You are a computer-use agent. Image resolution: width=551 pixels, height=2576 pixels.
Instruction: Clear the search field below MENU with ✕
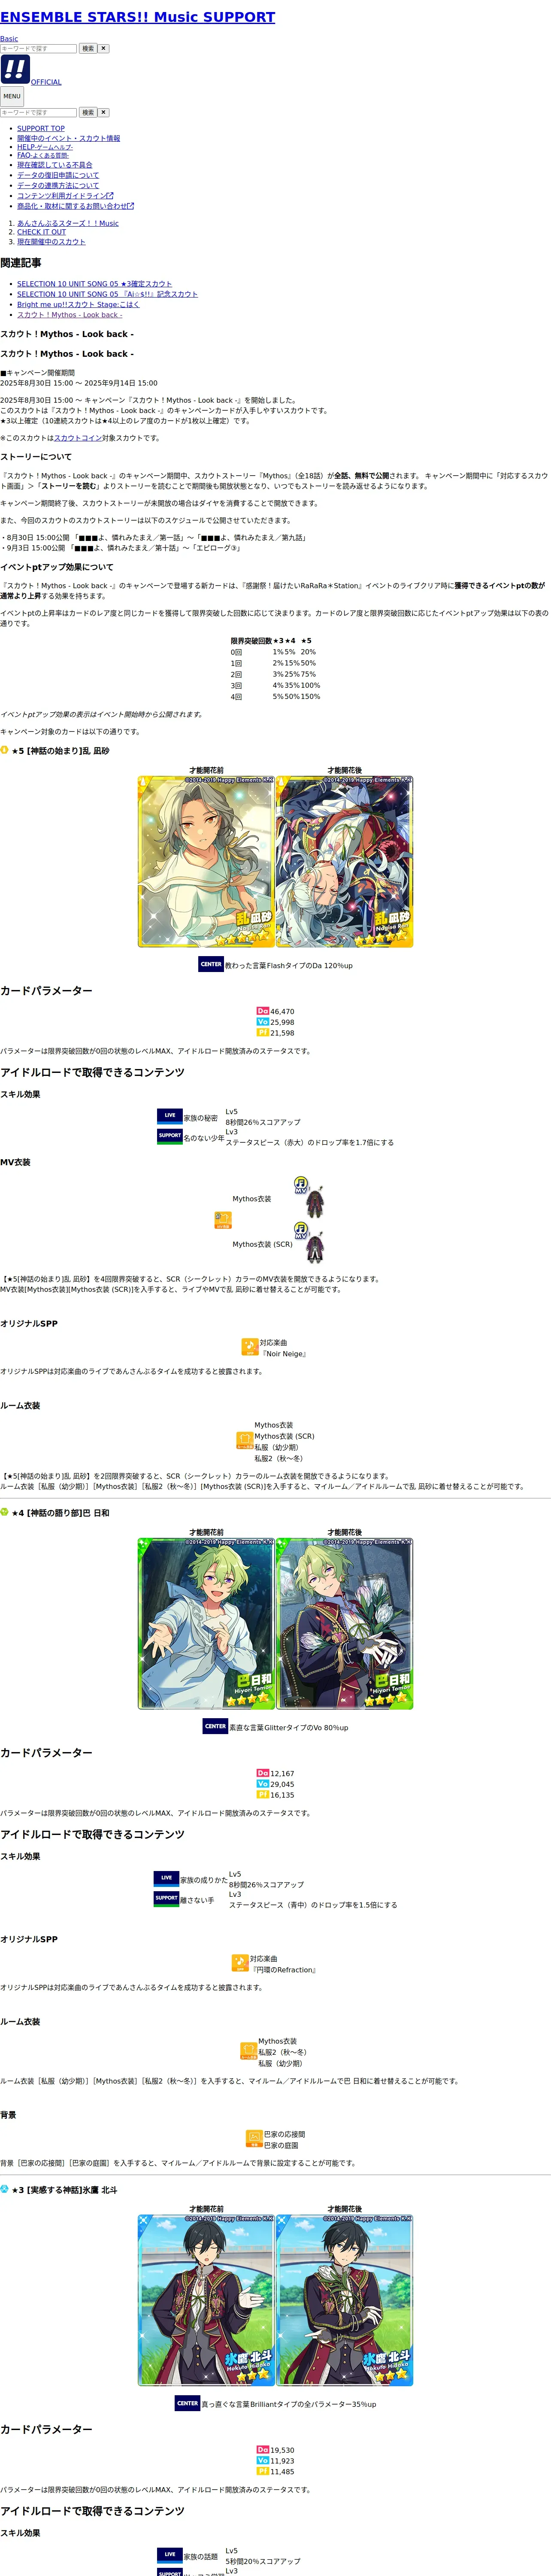(x=104, y=112)
